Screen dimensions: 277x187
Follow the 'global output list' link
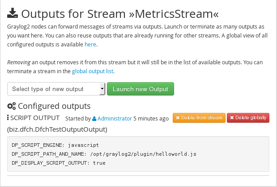pyautogui.click(x=93, y=71)
